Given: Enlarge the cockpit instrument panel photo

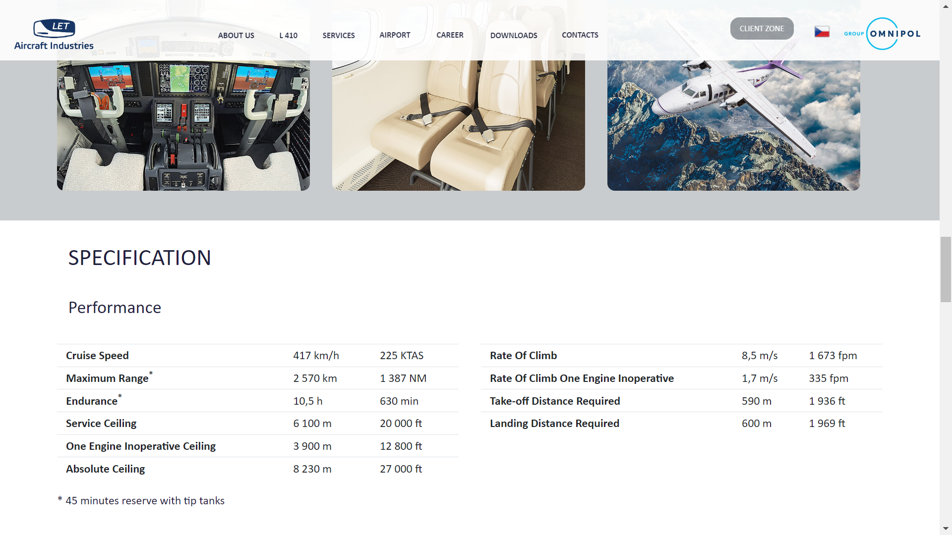Looking at the screenshot, I should (x=183, y=126).
